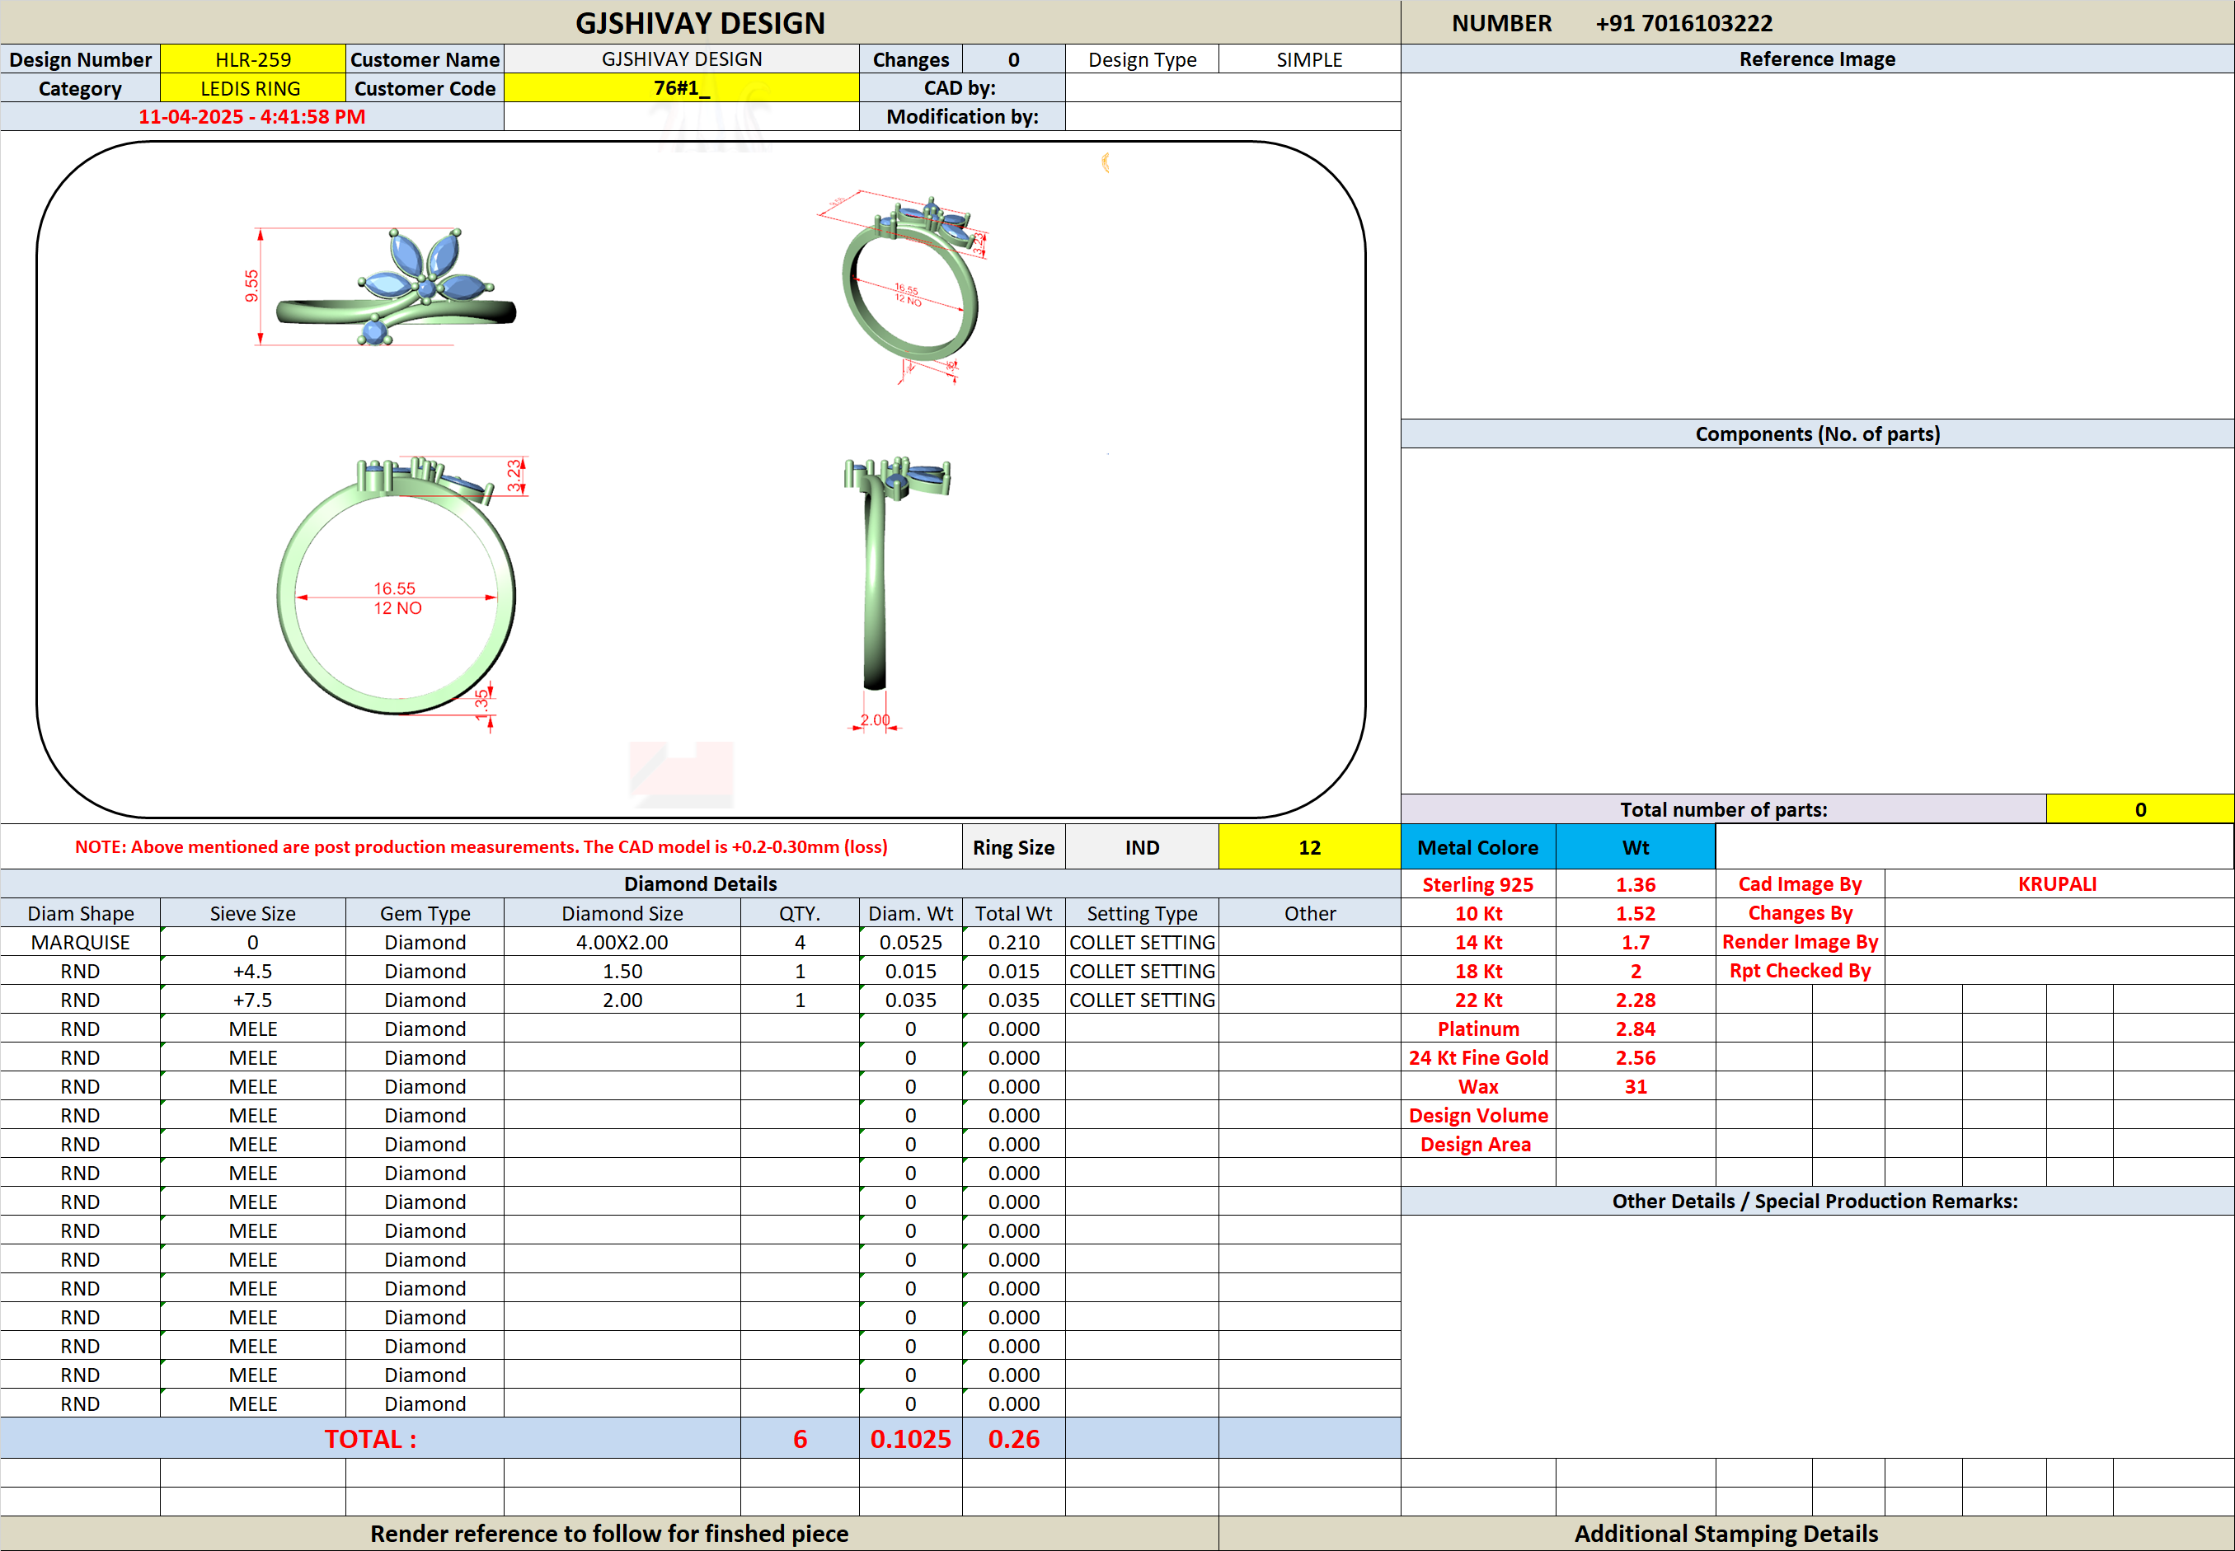Select the 4.00X2.00 diamond size cell
The height and width of the screenshot is (1551, 2235).
tap(622, 943)
